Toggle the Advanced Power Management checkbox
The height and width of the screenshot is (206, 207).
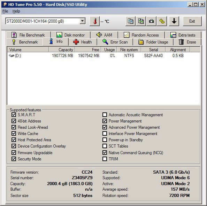coord(105,127)
